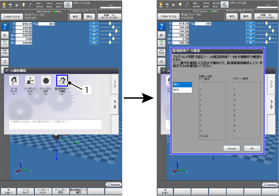Click the J3 joint slider in left panel

(110, 31)
